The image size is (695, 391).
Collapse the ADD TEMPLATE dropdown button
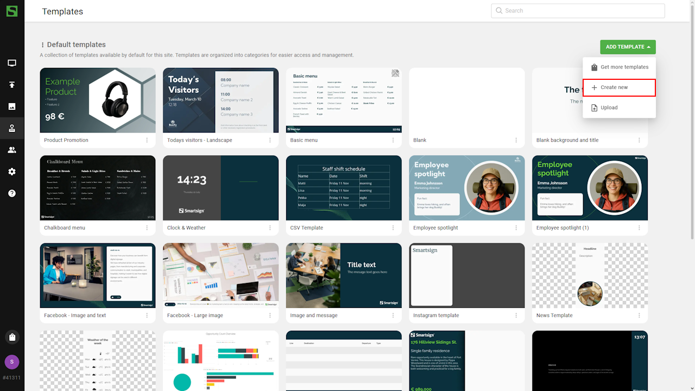tap(628, 47)
